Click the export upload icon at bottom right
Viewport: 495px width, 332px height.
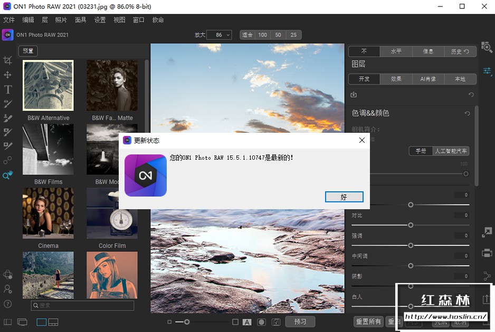coord(486,299)
